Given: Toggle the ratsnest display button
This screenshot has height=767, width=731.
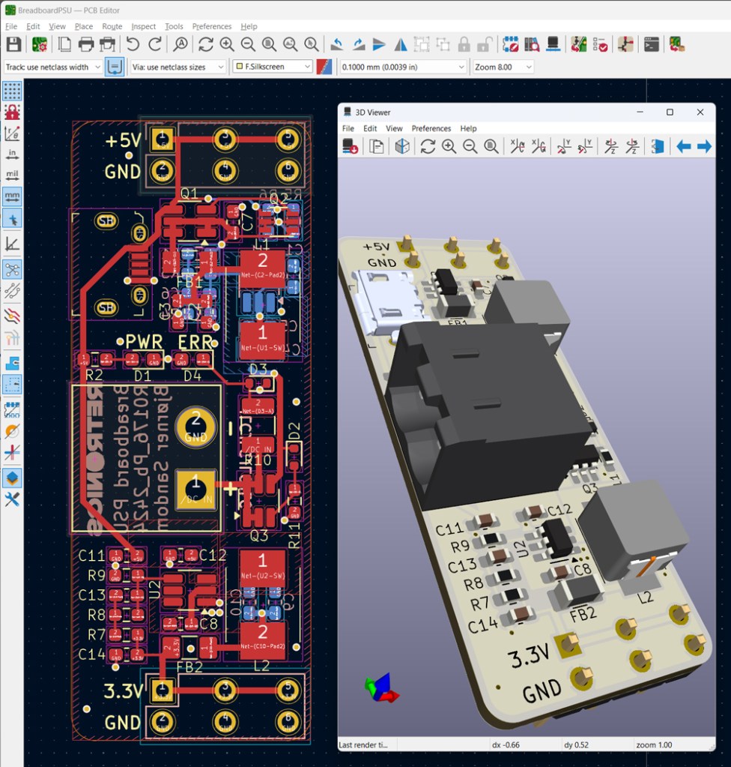Looking at the screenshot, I should pos(12,269).
